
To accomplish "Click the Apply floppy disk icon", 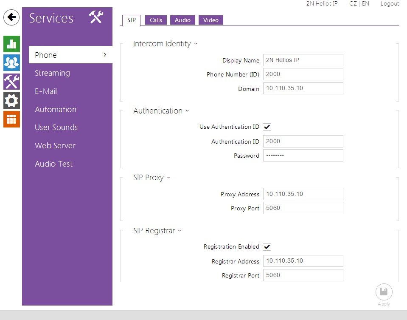I will [384, 292].
